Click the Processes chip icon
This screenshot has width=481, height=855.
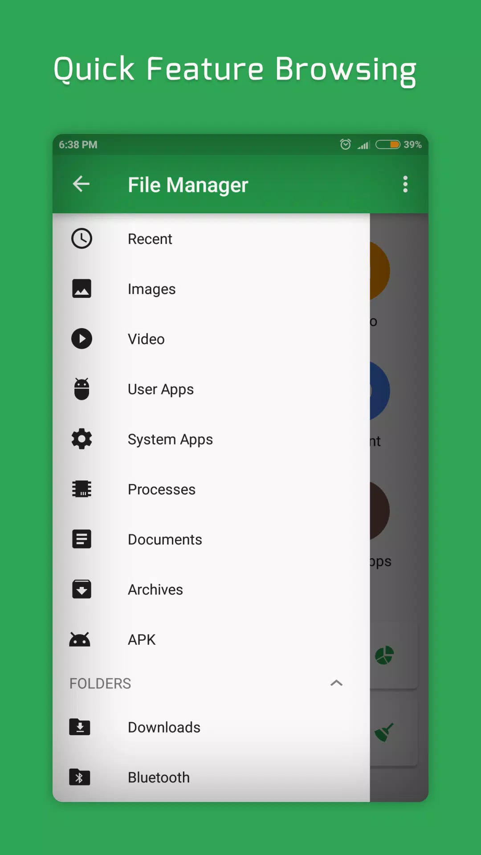pyautogui.click(x=82, y=489)
